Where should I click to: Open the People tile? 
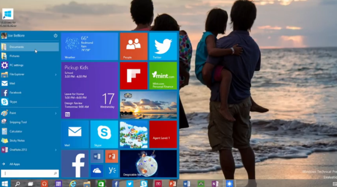tap(134, 46)
